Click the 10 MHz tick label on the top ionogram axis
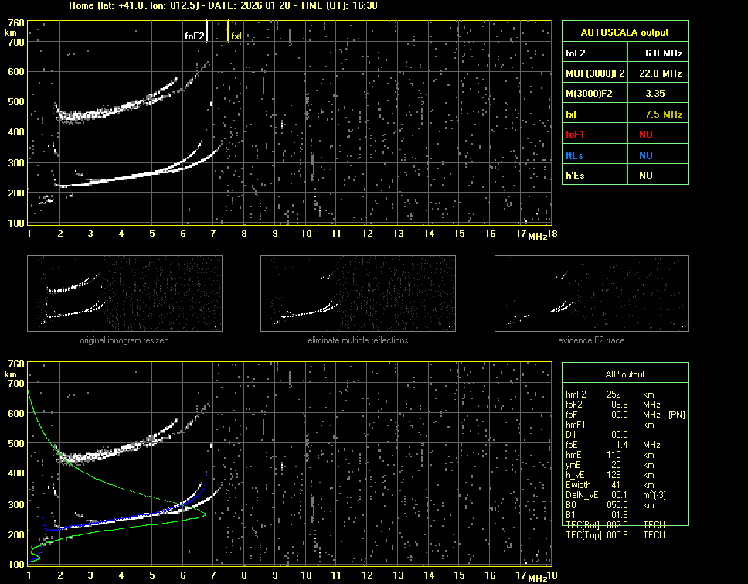The width and height of the screenshot is (748, 584). pyautogui.click(x=306, y=234)
